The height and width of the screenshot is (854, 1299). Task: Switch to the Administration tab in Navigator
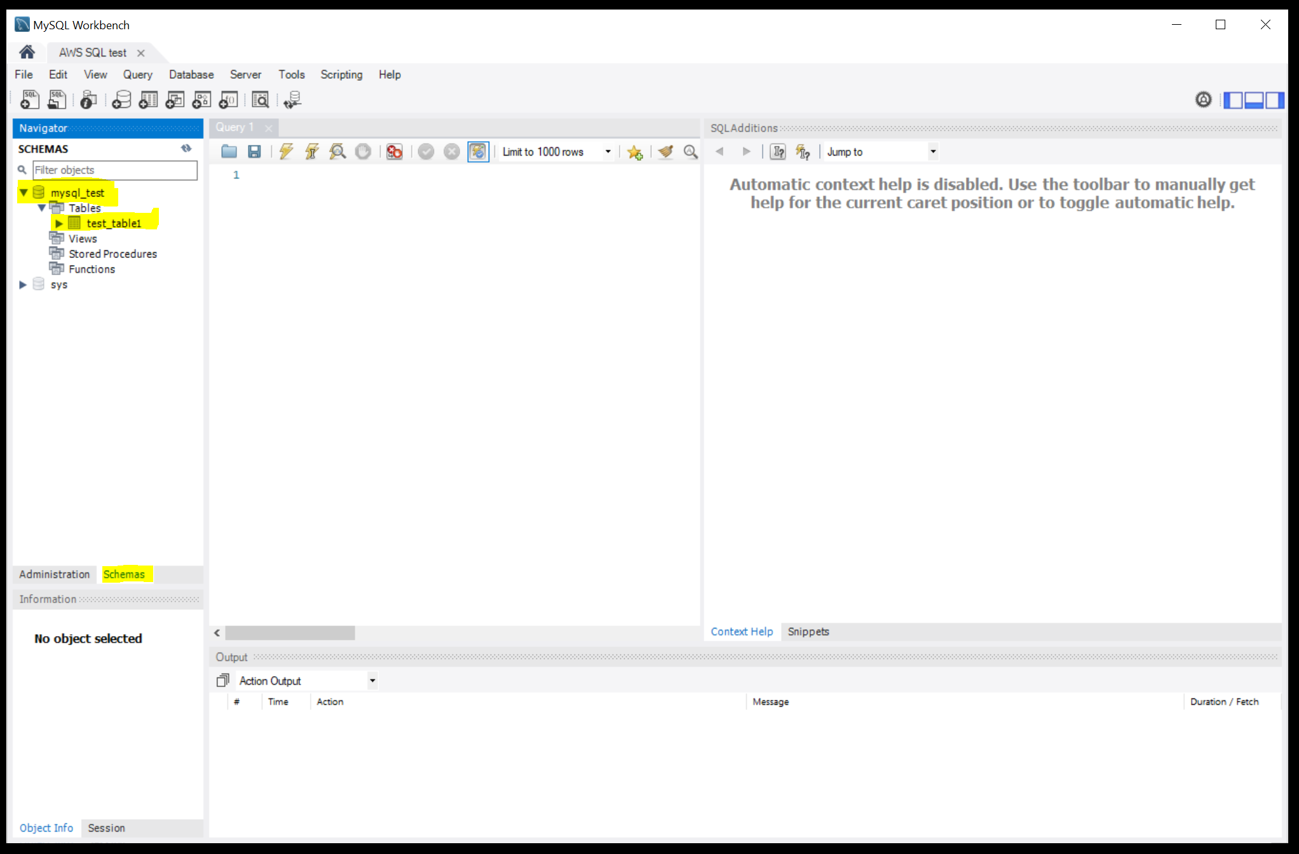55,574
